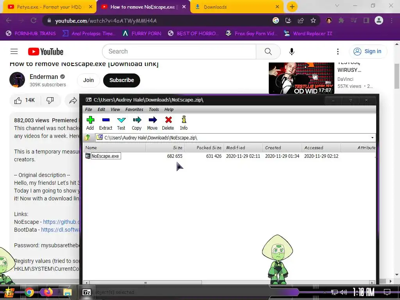The width and height of the screenshot is (400, 300).
Task: Sort by the Accessed column header
Action: (321, 148)
